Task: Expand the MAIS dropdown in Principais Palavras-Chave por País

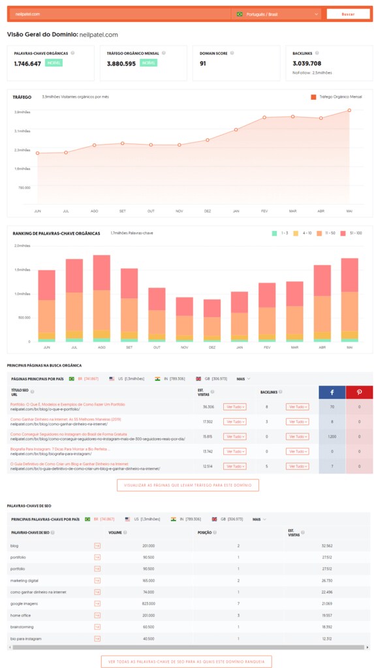Action: [259, 519]
